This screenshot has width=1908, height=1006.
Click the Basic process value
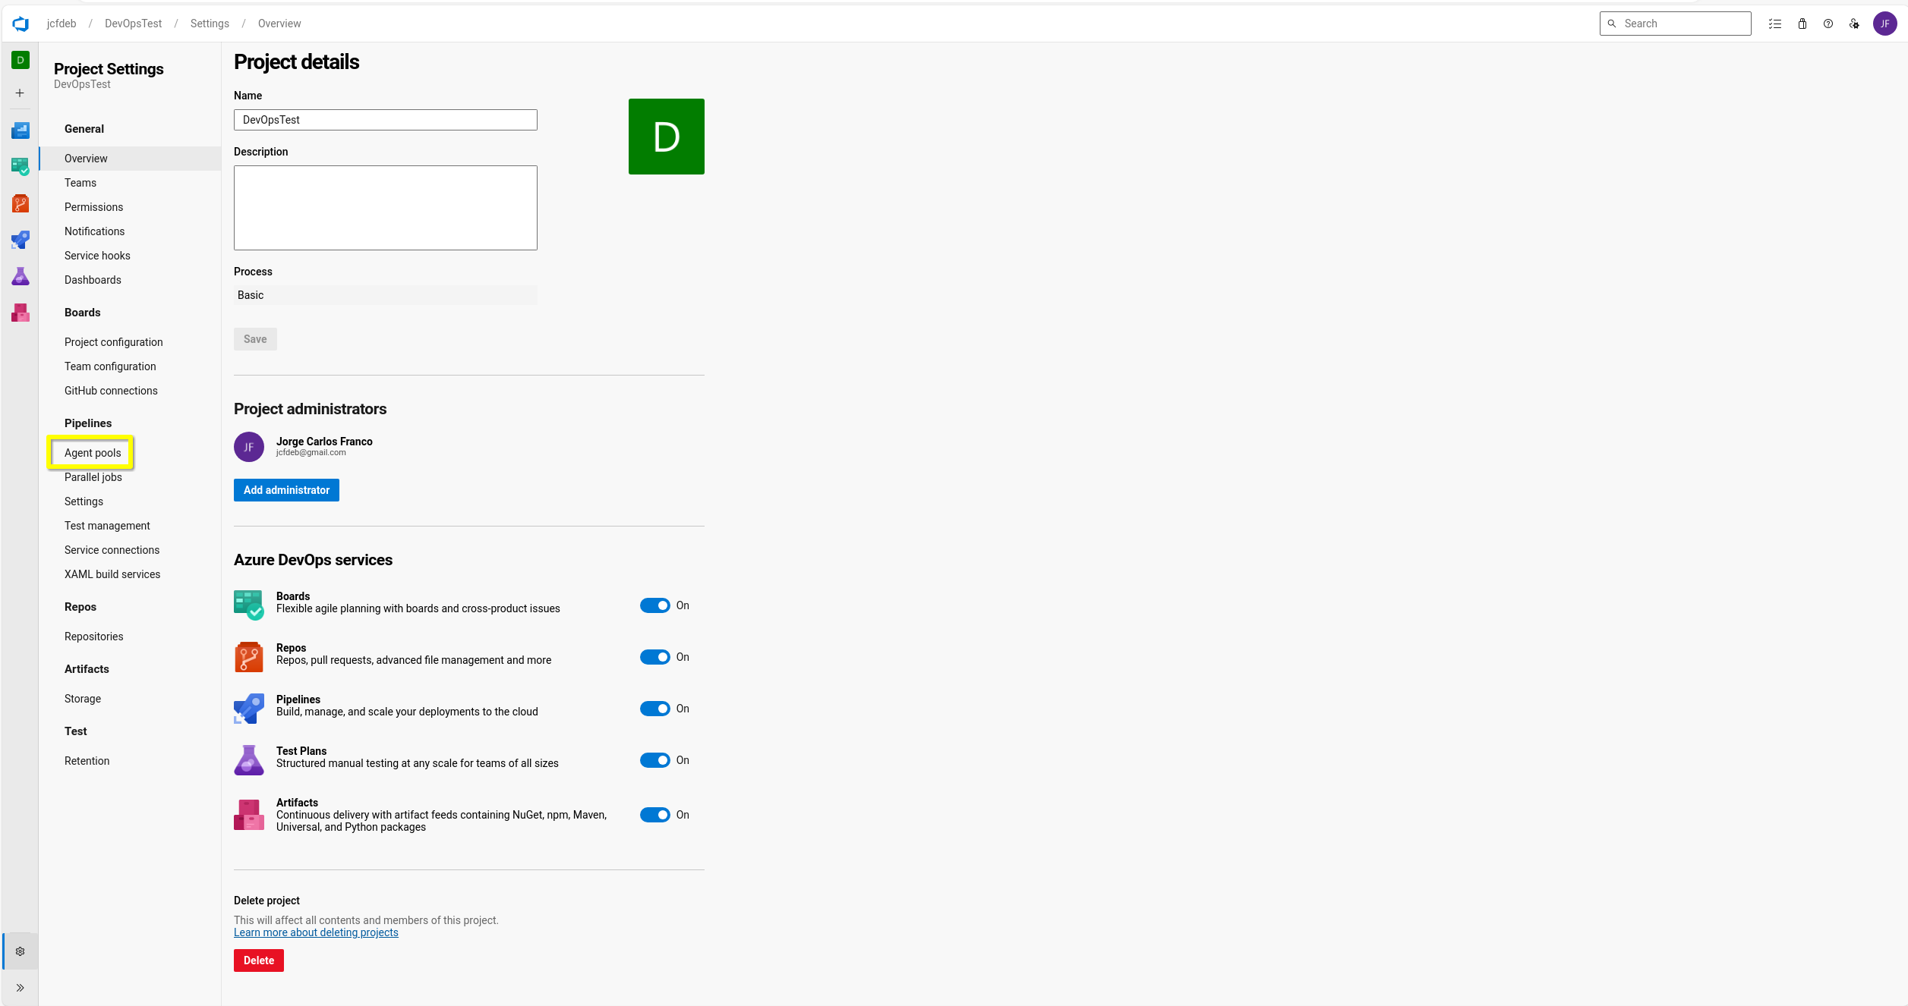point(386,295)
